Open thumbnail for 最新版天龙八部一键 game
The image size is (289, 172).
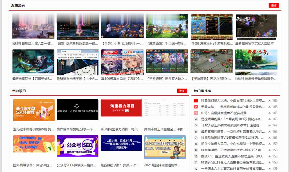33,26
